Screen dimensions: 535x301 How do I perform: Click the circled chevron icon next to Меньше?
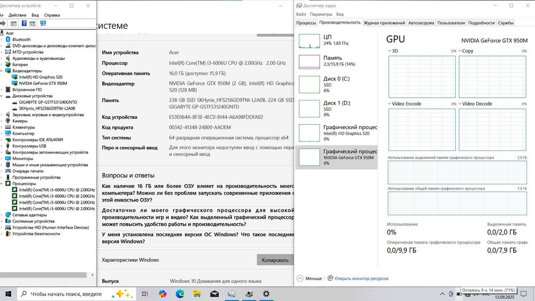coord(300,278)
